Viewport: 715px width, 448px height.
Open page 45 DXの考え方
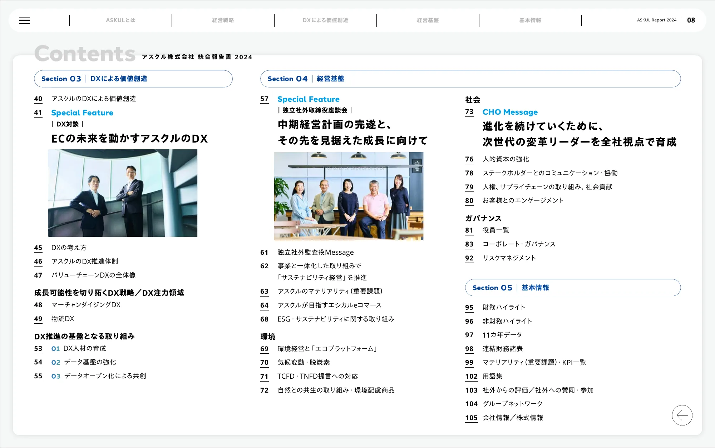[69, 248]
